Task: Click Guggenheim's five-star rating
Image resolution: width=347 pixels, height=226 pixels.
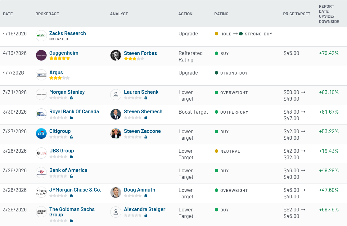Action: pyautogui.click(x=60, y=58)
